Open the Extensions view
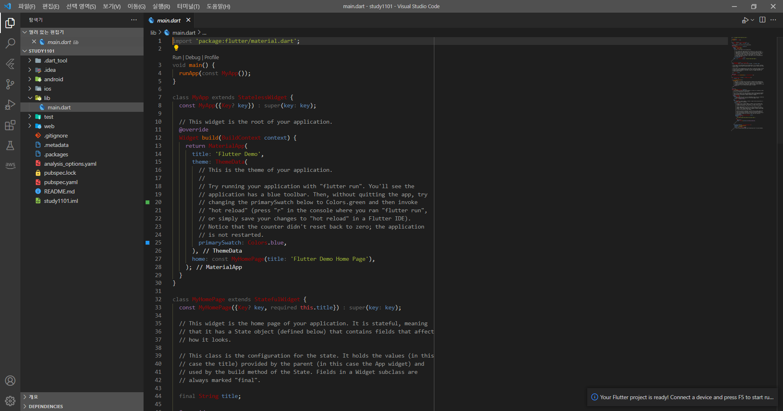 tap(10, 125)
